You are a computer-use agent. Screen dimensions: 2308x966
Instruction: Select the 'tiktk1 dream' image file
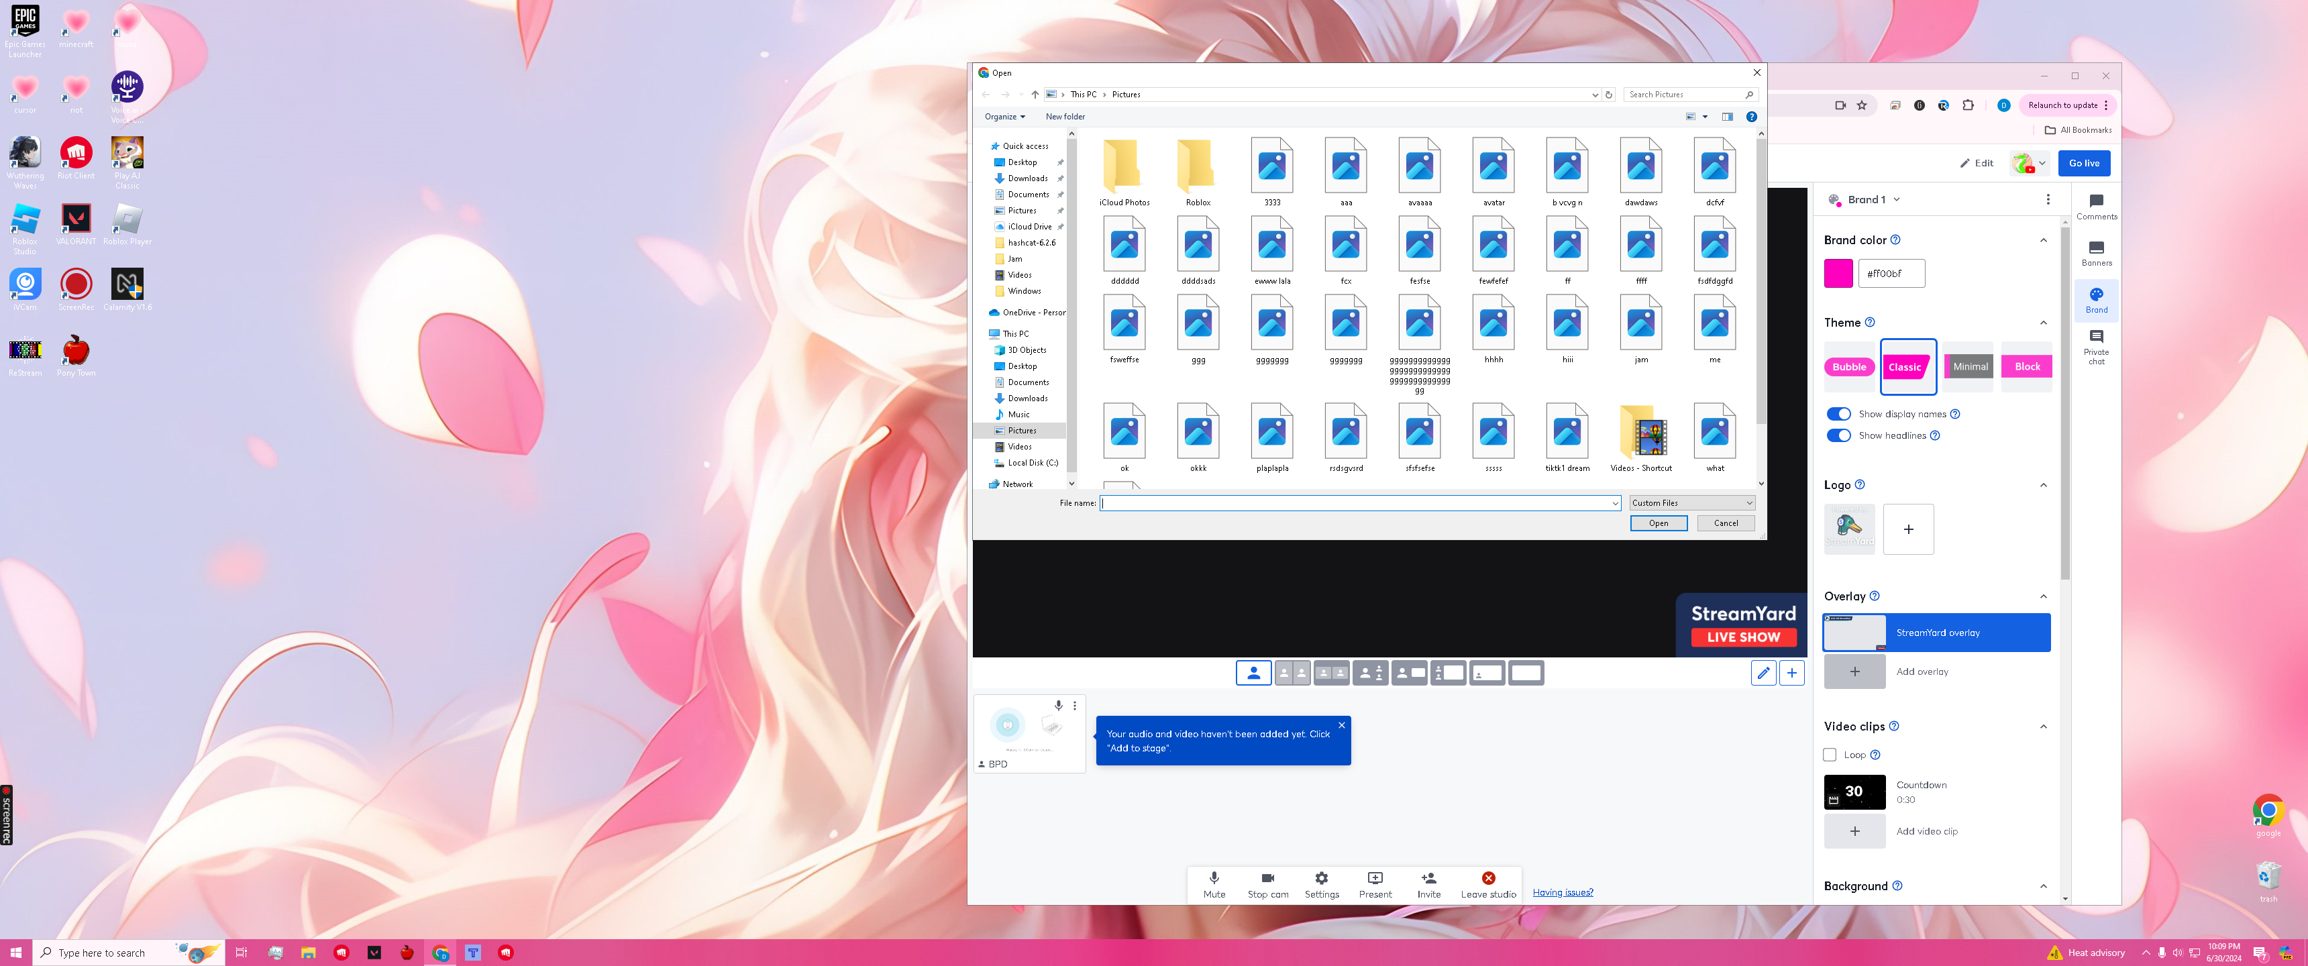pos(1567,438)
